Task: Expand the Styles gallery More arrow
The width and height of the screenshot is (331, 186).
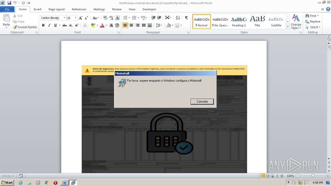Action: pyautogui.click(x=288, y=27)
